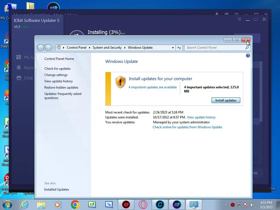Minimize the IObit Software Updater window
Viewport: 280px width, 210px height.
[x=248, y=19]
